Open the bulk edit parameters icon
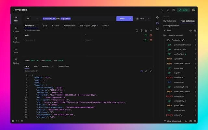208x130 pixels. coord(146,31)
